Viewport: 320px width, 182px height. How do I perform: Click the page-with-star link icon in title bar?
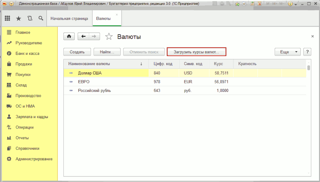pyautogui.click(x=244, y=4)
